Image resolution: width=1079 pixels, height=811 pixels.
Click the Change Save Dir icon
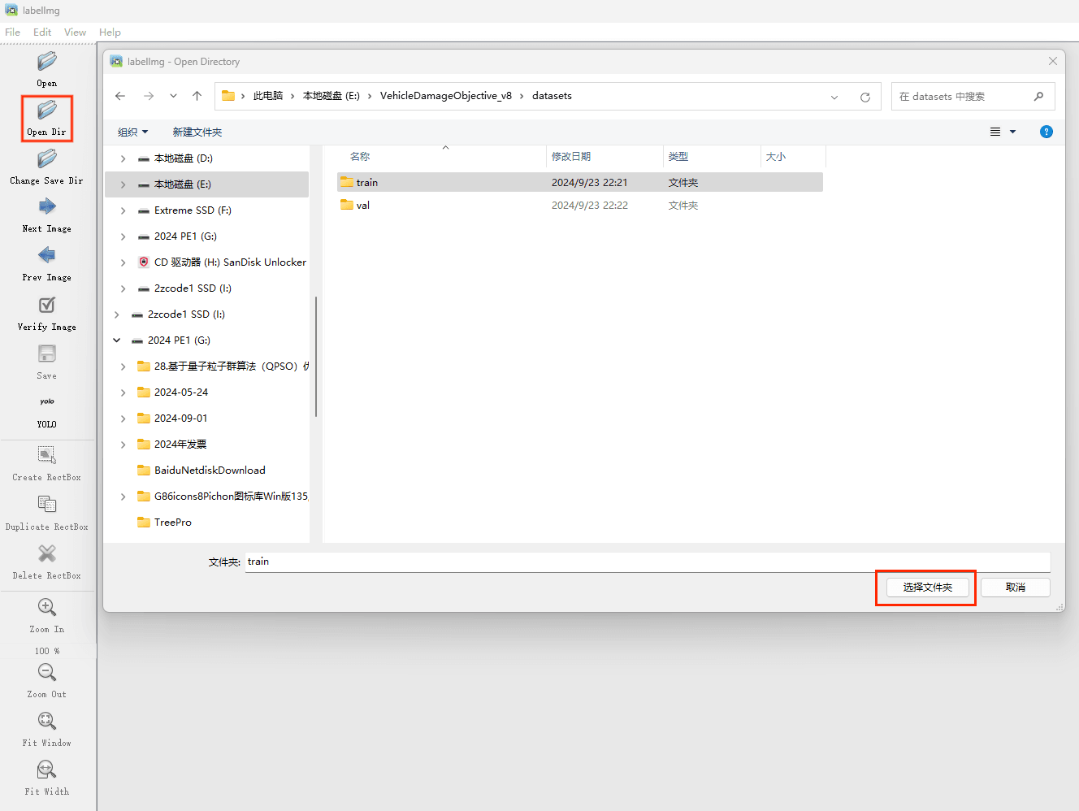tap(47, 159)
